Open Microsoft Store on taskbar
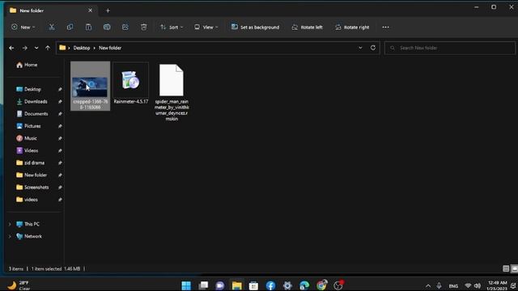Screen dimensions: 518x291 (x=253, y=285)
